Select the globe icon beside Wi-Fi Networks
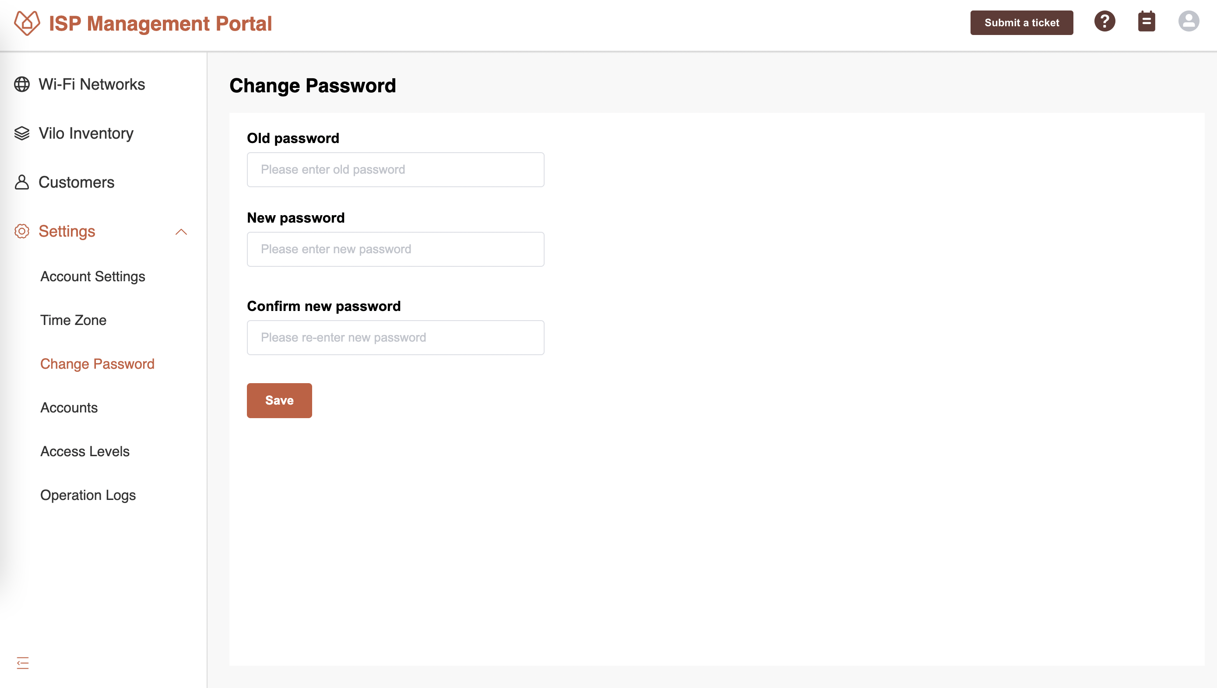 point(21,85)
